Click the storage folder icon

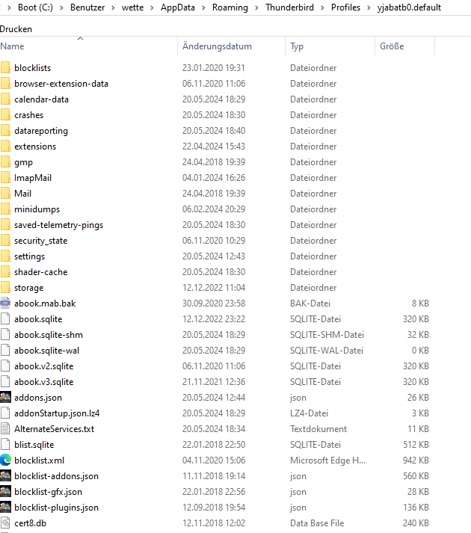click(5, 288)
